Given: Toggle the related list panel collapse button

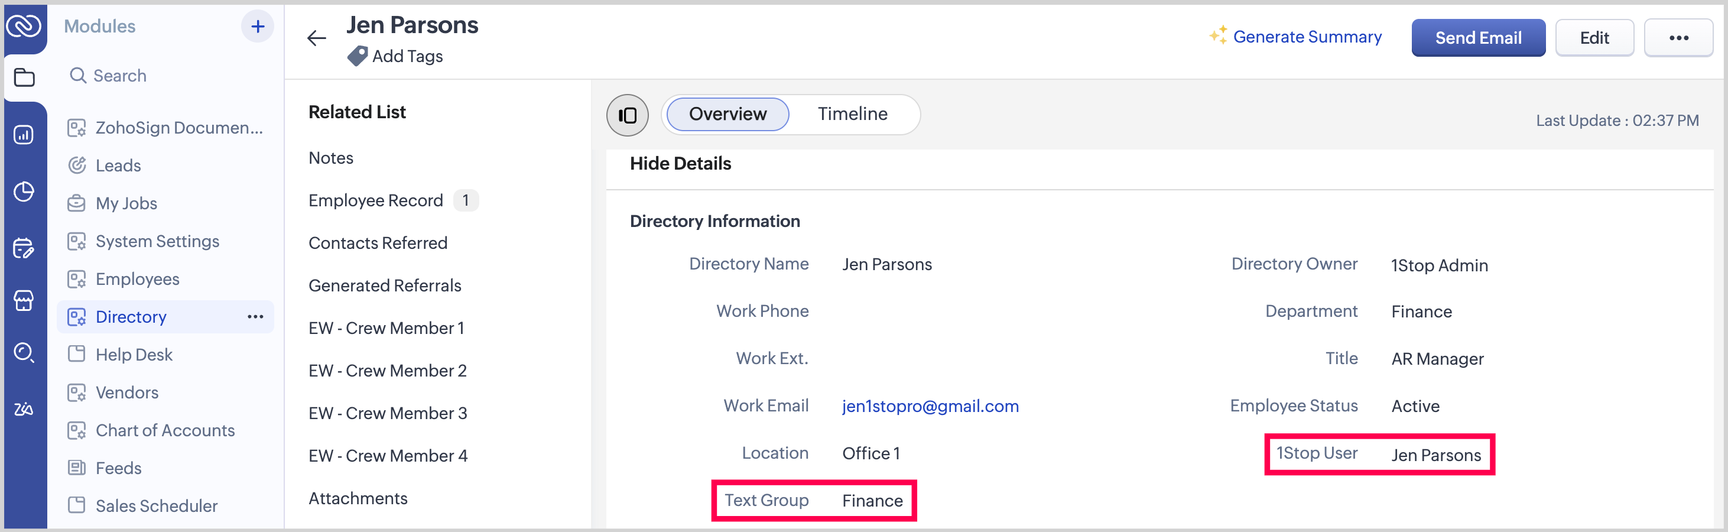Looking at the screenshot, I should 627,115.
